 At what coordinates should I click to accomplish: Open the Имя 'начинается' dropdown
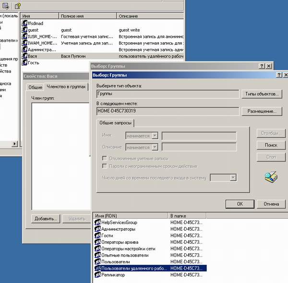tap(155, 136)
